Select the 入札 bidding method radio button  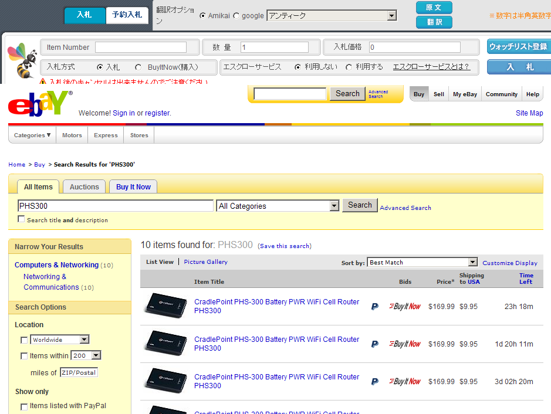100,67
